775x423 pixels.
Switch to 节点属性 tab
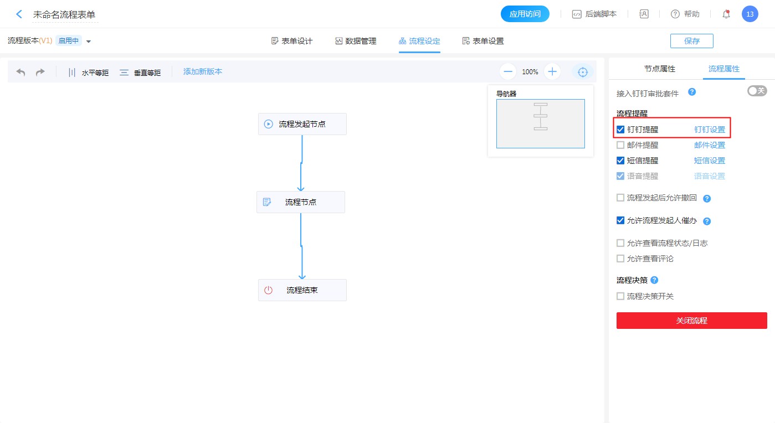659,69
